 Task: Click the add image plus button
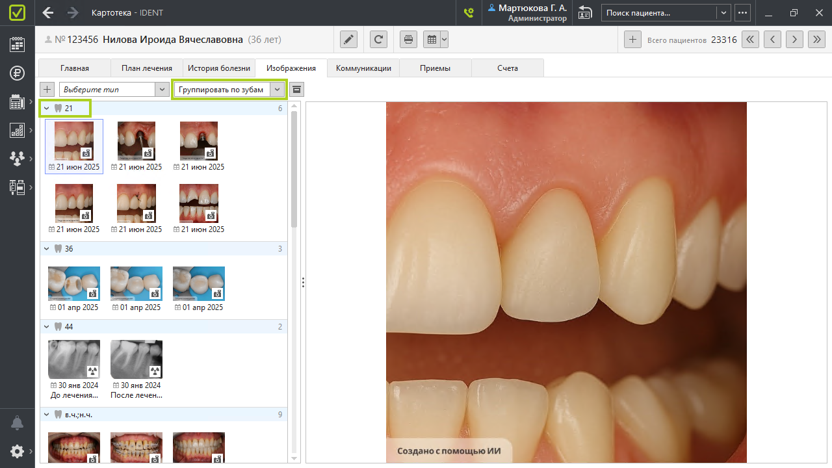tap(47, 89)
